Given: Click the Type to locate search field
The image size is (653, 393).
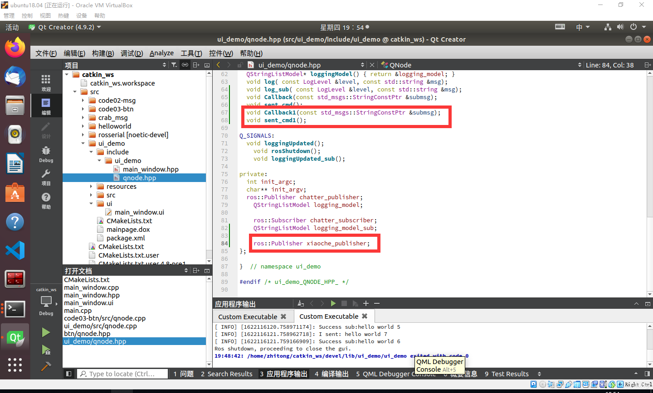Looking at the screenshot, I should pos(122,374).
